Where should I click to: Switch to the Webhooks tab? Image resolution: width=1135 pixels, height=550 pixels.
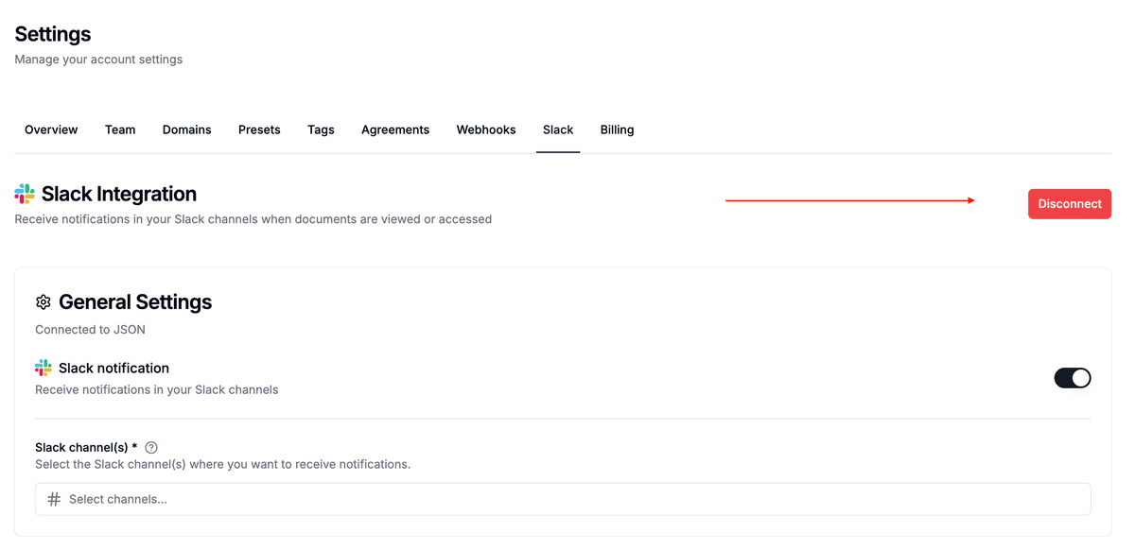(485, 129)
